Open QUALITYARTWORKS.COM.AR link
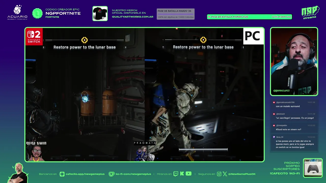The image size is (326, 183). pyautogui.click(x=133, y=17)
